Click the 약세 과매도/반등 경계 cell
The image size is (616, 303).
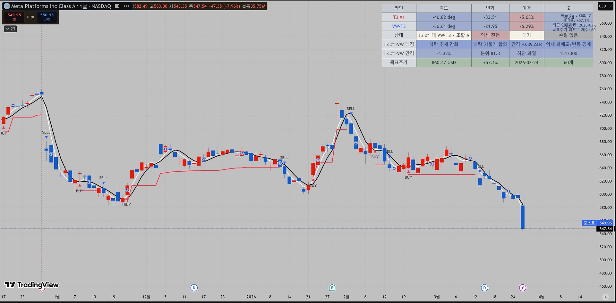pyautogui.click(x=569, y=44)
